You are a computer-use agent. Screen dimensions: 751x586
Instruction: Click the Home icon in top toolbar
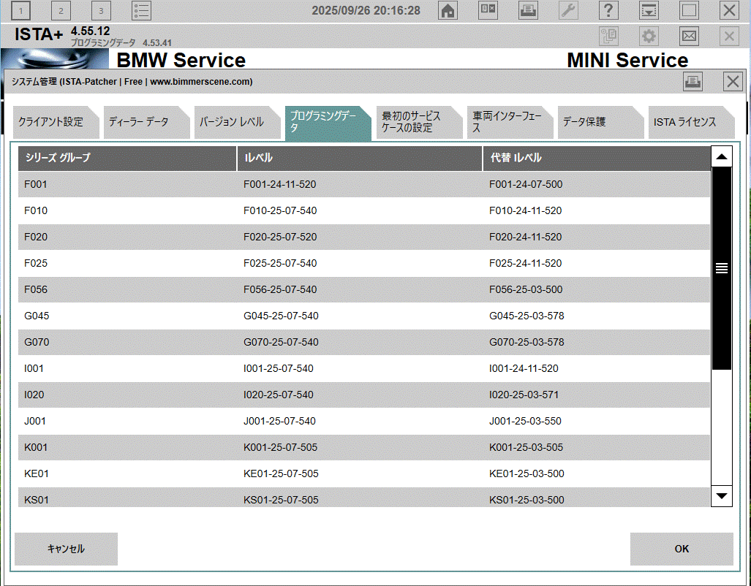pos(448,10)
